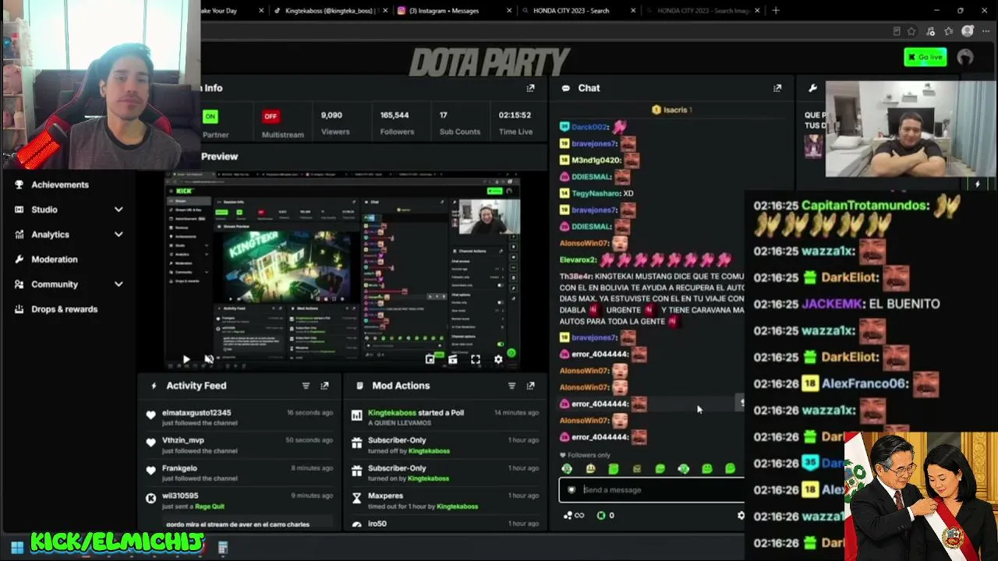Image resolution: width=998 pixels, height=561 pixels.
Task: Open channel points icon under chat box
Action: 568,515
